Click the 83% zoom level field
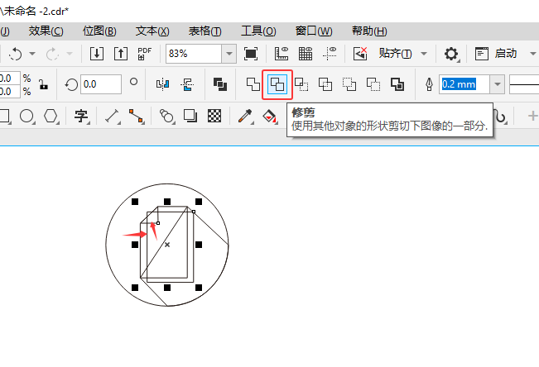This screenshot has height=367, width=539. coord(194,54)
